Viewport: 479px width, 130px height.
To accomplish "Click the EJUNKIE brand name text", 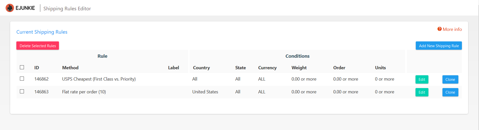I will [x=25, y=8].
